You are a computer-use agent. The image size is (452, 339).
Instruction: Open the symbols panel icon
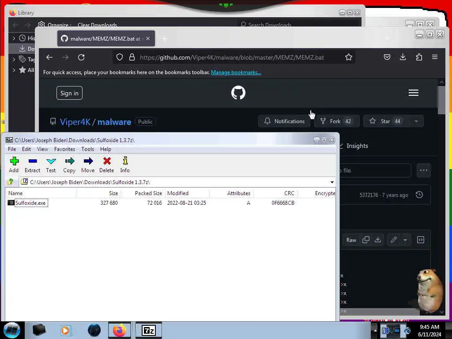(x=421, y=240)
